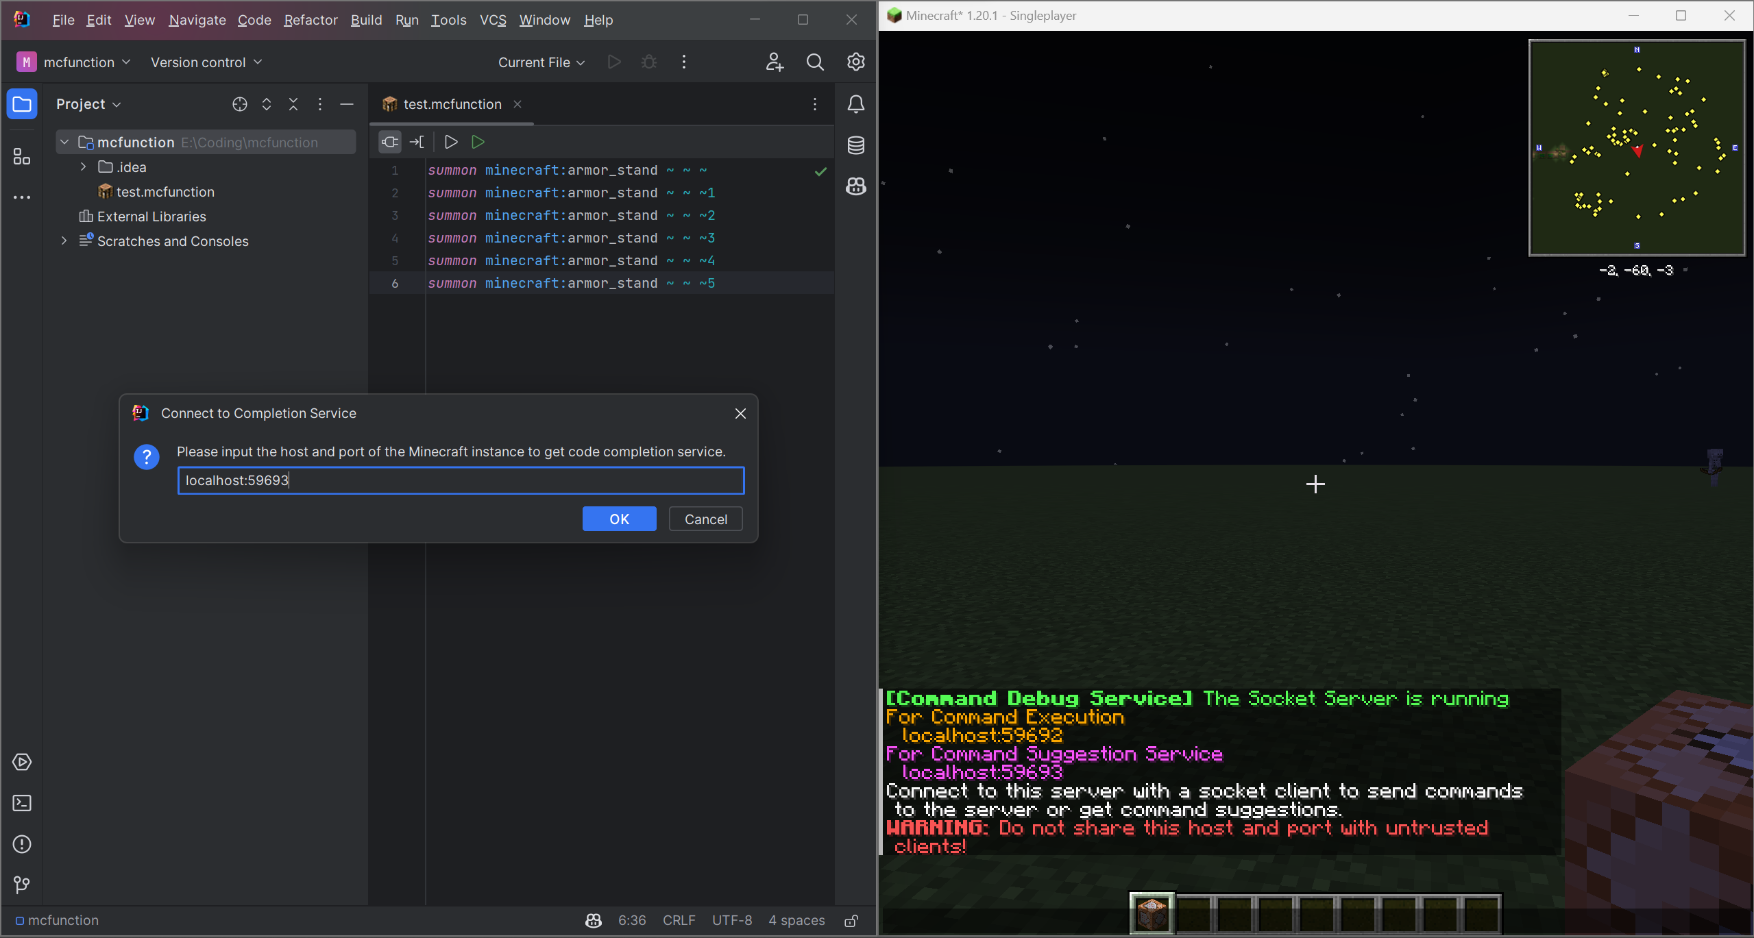Open editor tab options three-dot menu

pos(815,104)
